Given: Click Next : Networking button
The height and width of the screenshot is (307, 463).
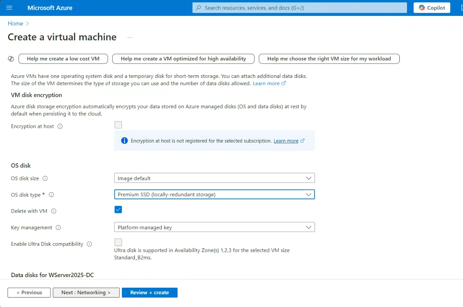Looking at the screenshot, I should [x=86, y=293].
